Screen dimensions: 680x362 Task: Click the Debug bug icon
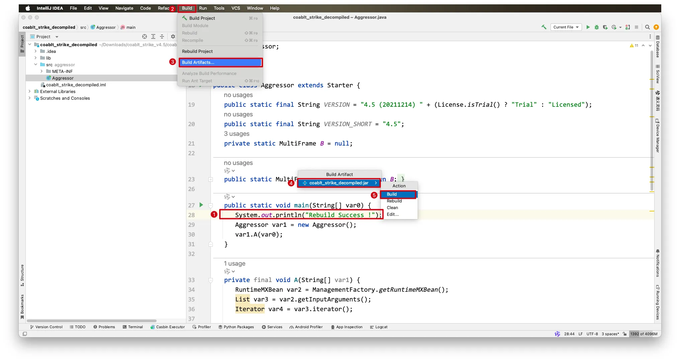pos(596,27)
